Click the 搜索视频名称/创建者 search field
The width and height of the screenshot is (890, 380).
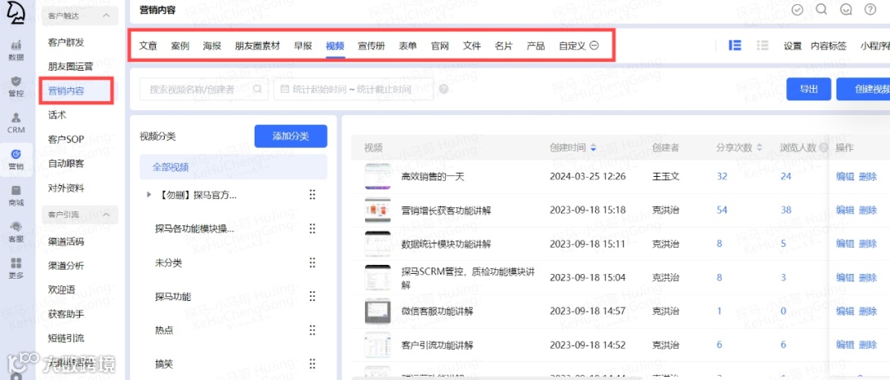(204, 90)
